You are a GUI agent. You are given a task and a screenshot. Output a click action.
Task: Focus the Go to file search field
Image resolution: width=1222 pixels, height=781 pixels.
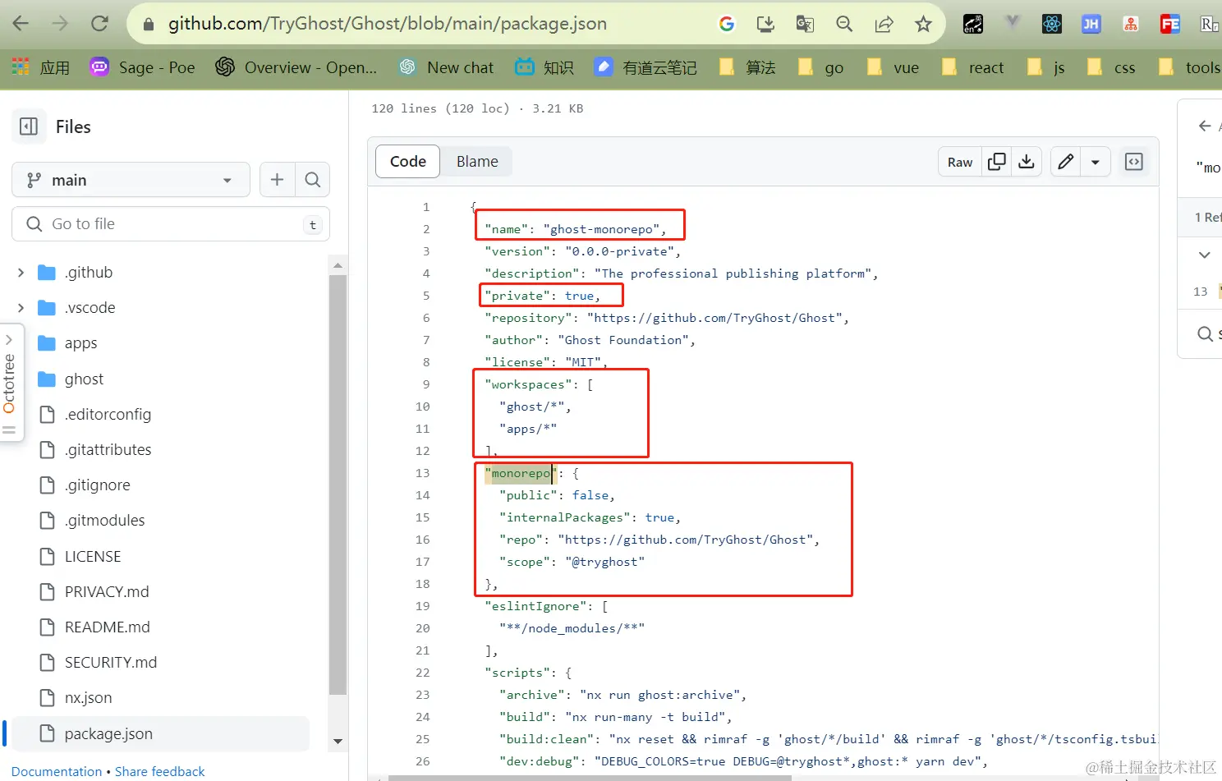pyautogui.click(x=171, y=224)
